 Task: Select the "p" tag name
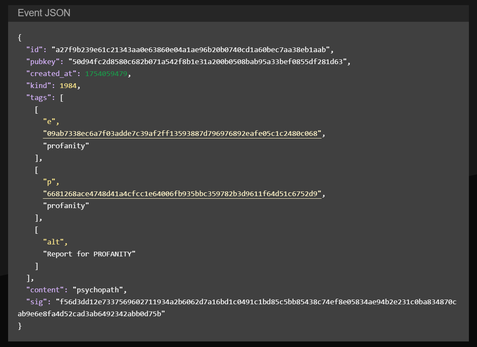tap(49, 182)
